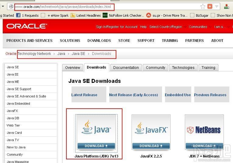Open the Downloads main menu
The width and height of the screenshot is (233, 163).
point(99,41)
